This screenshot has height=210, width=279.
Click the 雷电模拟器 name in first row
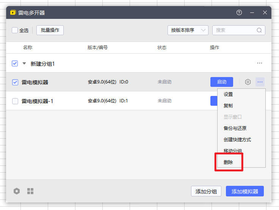pyautogui.click(x=35, y=82)
